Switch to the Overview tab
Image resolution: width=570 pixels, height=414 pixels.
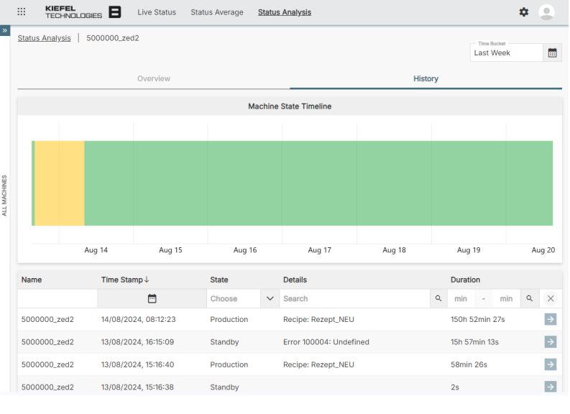[x=153, y=78]
